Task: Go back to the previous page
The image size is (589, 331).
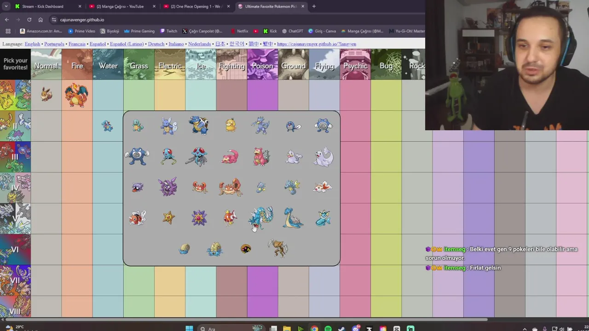Action: 7,19
